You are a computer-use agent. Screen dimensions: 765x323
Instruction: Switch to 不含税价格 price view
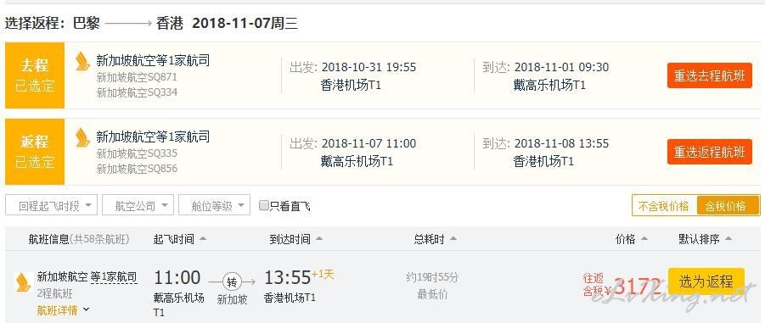664,206
